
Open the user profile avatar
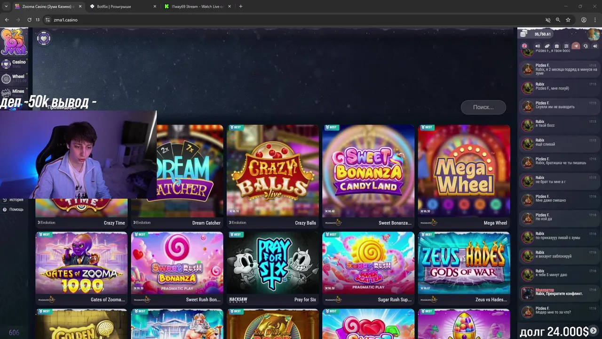594,34
